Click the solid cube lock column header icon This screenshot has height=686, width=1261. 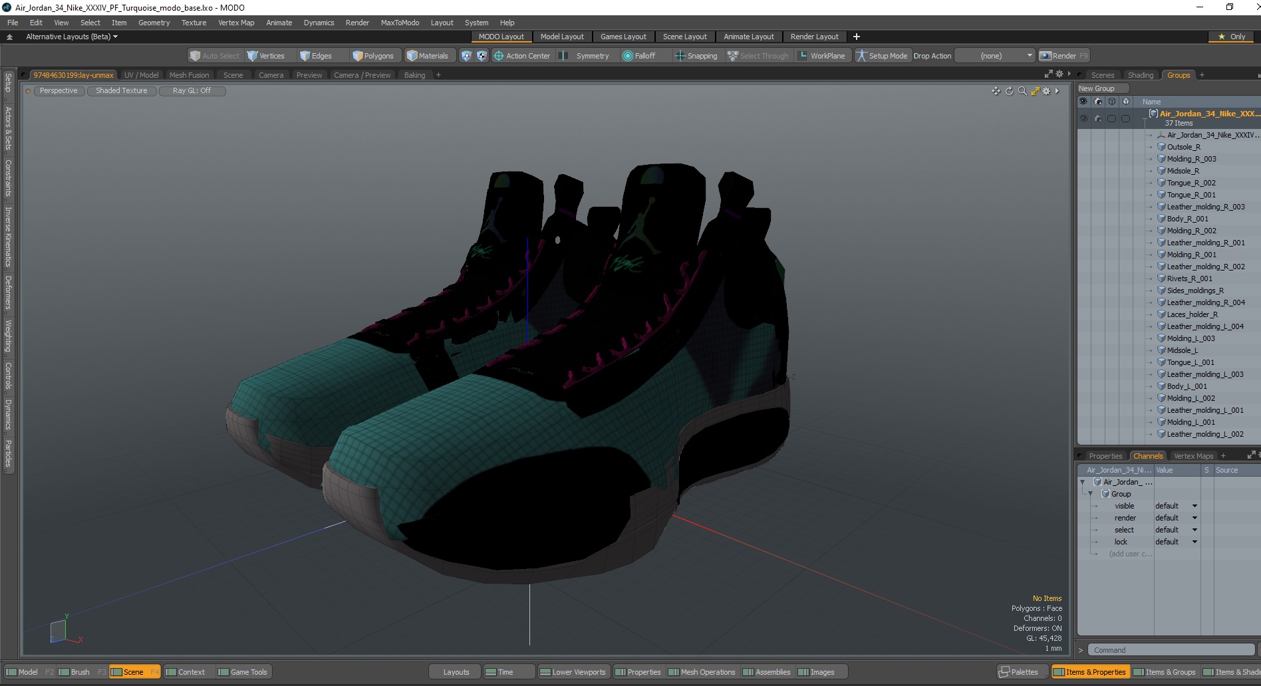(1126, 102)
